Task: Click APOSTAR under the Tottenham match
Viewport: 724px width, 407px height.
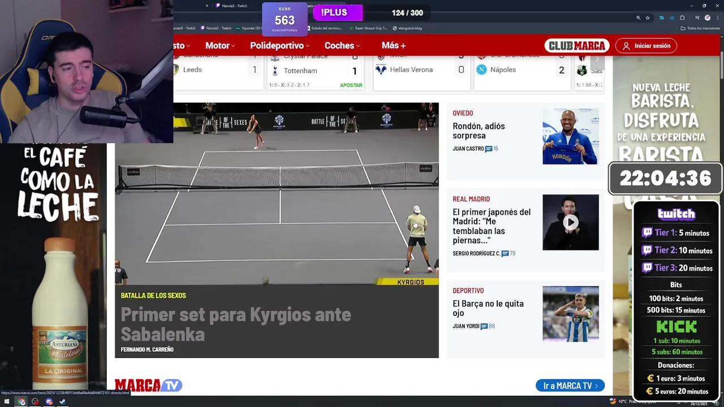Action: pos(351,85)
